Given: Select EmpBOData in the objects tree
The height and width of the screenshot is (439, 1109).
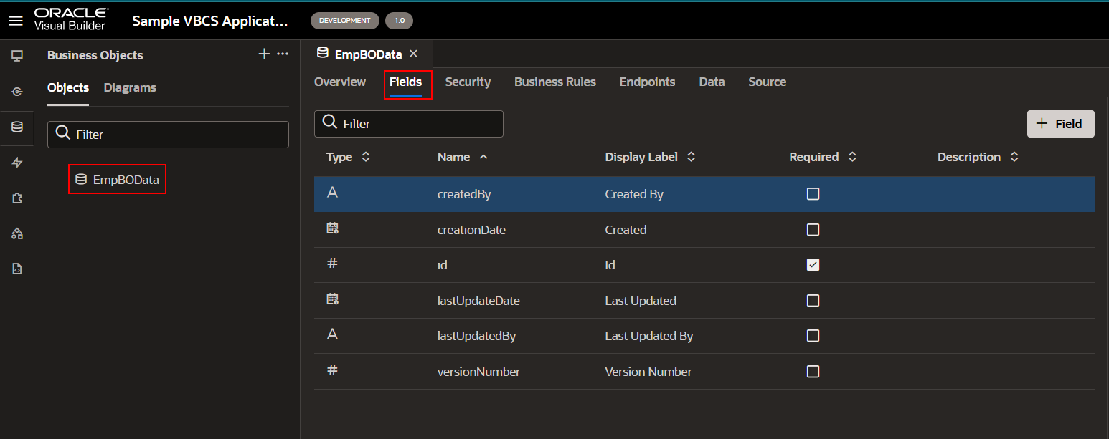Looking at the screenshot, I should tap(118, 180).
